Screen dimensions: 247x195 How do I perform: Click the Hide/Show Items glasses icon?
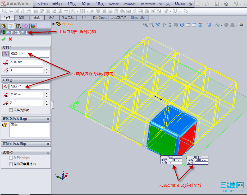point(218,25)
